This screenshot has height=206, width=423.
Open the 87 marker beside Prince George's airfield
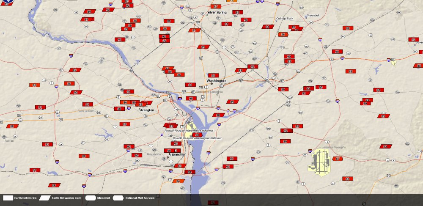tap(337, 159)
